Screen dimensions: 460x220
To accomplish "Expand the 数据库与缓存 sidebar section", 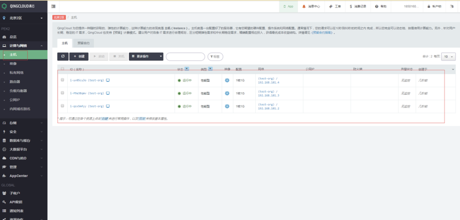I will point(23,140).
